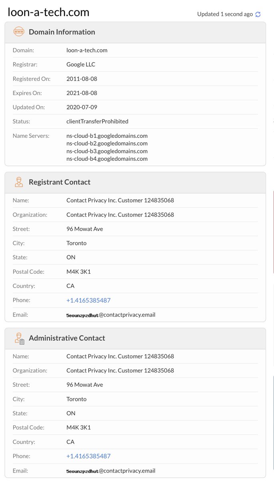
Task: Select Administrative city Toronto
Action: (x=77, y=399)
